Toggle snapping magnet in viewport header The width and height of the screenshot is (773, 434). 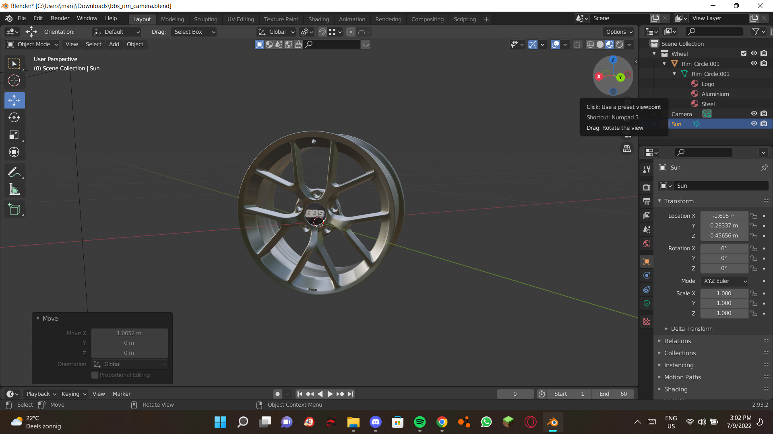pos(322,32)
